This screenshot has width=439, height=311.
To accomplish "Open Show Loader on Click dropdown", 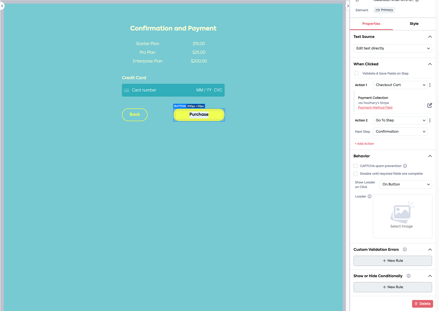I will 406,184.
